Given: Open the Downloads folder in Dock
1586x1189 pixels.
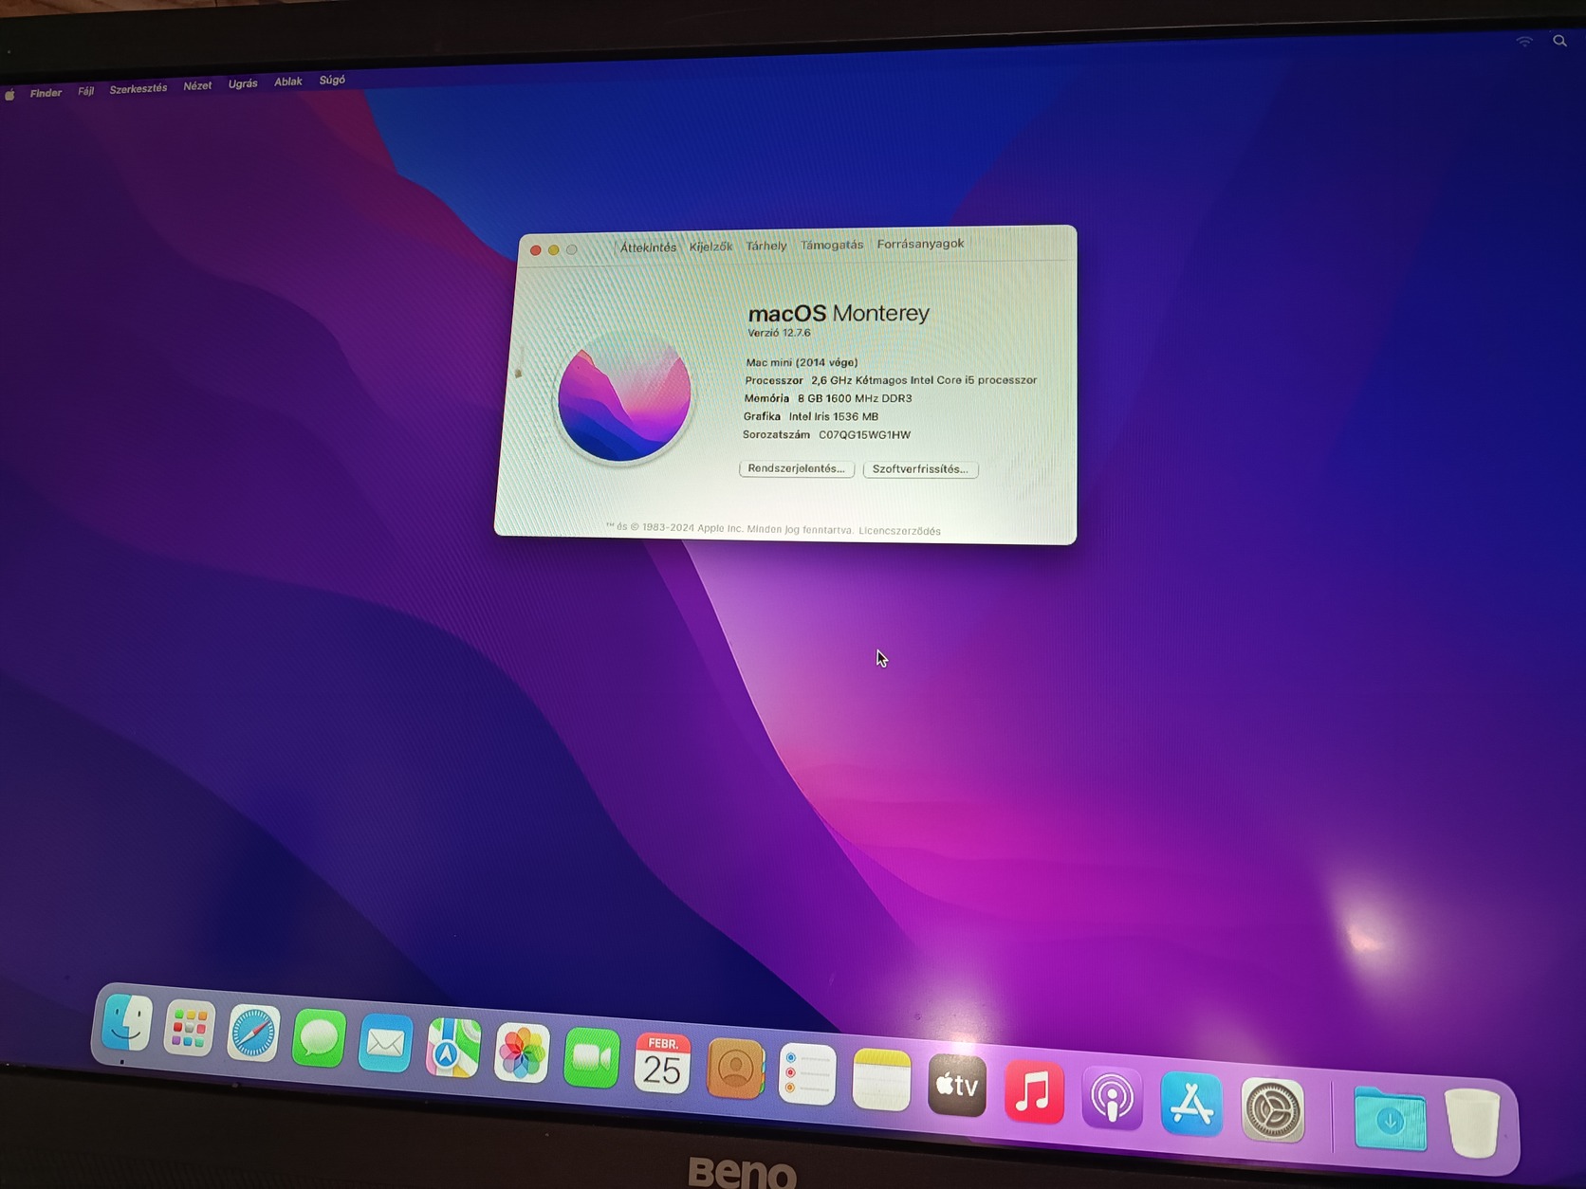Looking at the screenshot, I should coord(1390,1119).
